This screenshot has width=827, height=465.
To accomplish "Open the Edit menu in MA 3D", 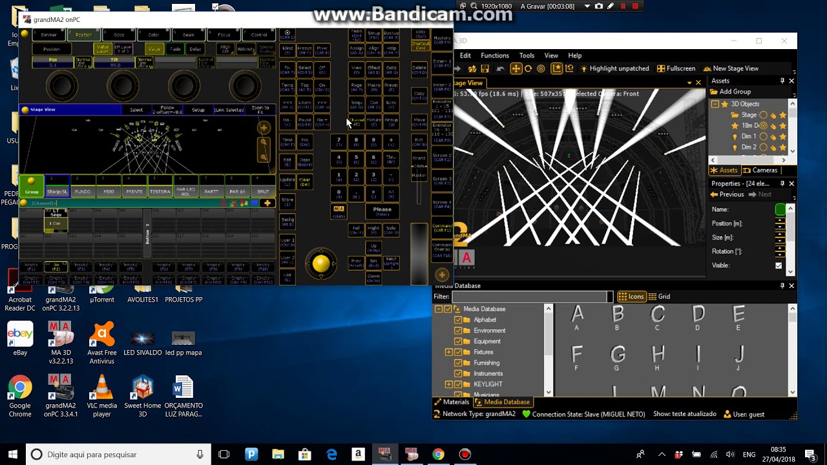I will [465, 56].
